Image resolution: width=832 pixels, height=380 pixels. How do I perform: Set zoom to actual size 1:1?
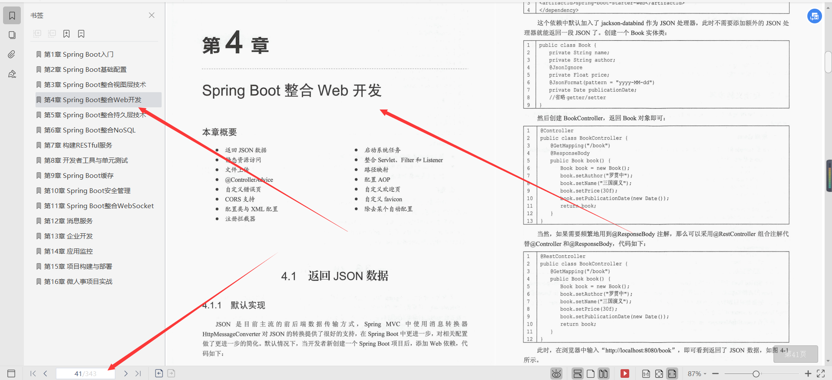point(646,374)
